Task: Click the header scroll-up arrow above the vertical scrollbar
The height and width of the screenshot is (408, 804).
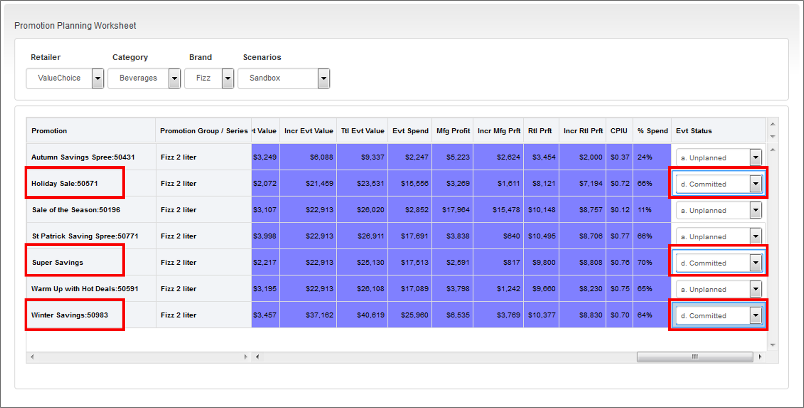Action: tap(773, 124)
